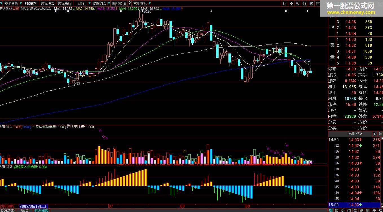The width and height of the screenshot is (383, 212).
Task: Click the 最新 14.03 price value
Action: pyautogui.click(x=351, y=69)
